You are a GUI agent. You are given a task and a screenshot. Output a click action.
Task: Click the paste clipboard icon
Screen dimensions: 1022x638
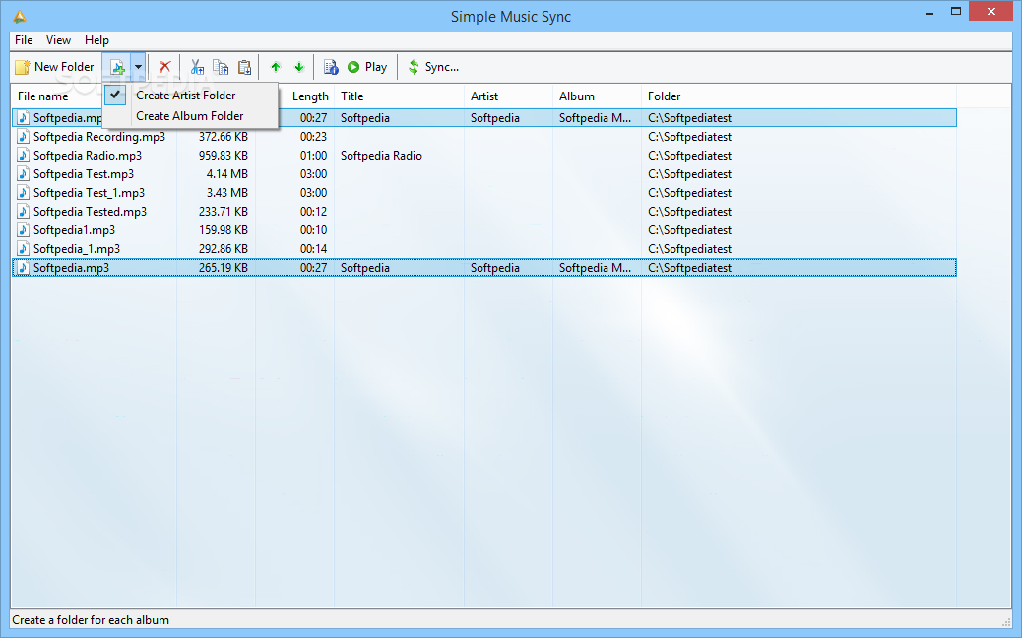coord(244,67)
